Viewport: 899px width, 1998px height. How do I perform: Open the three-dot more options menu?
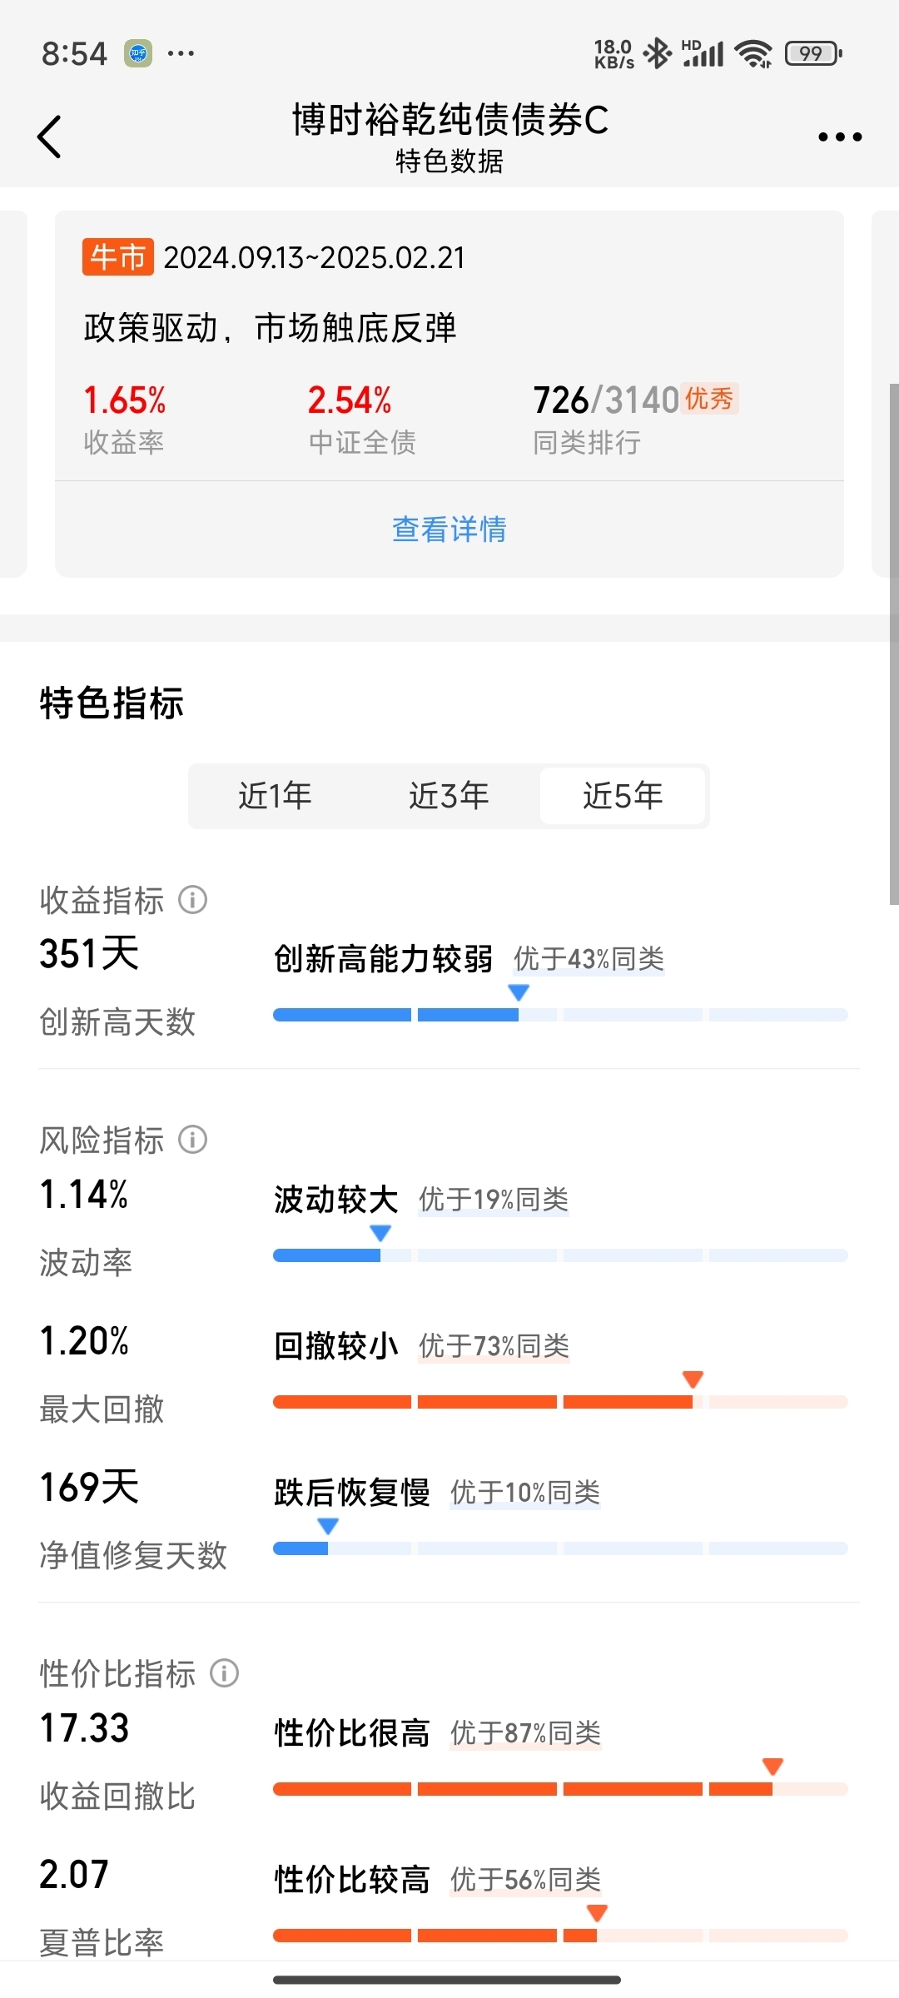point(839,137)
